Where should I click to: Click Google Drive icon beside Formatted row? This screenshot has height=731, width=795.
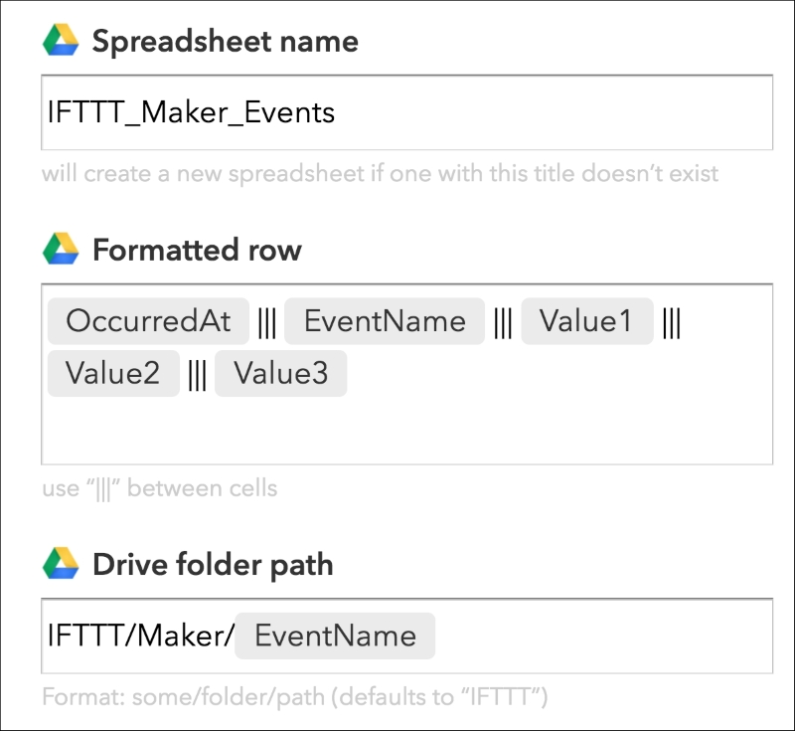click(x=61, y=250)
